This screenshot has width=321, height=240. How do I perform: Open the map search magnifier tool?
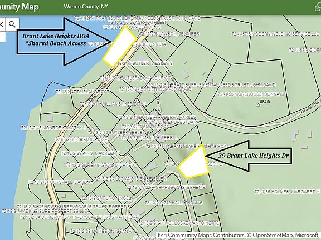[12, 24]
